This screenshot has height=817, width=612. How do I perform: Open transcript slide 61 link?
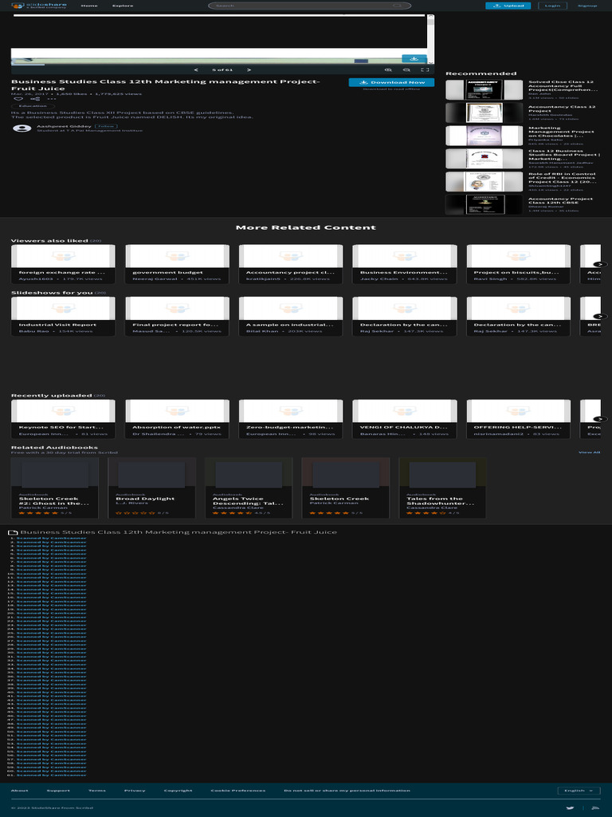pyautogui.click(x=52, y=776)
